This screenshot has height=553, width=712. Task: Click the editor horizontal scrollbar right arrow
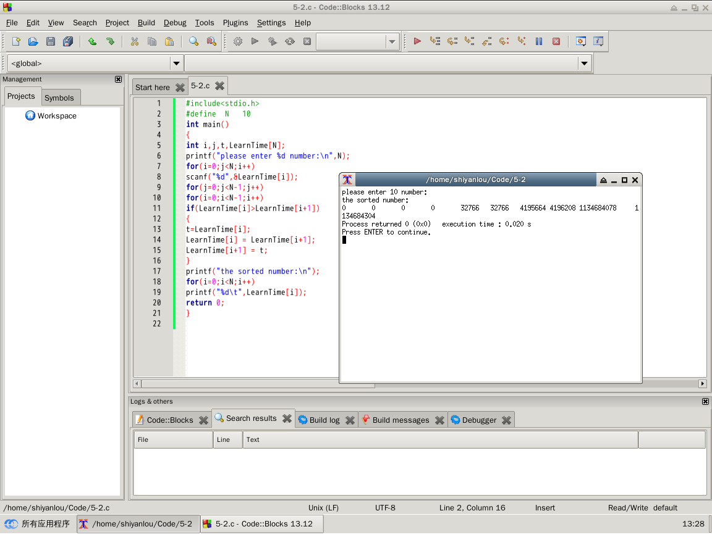pyautogui.click(x=703, y=384)
